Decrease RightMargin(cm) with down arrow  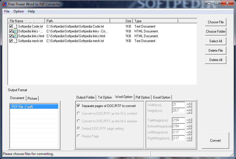coord(189,140)
